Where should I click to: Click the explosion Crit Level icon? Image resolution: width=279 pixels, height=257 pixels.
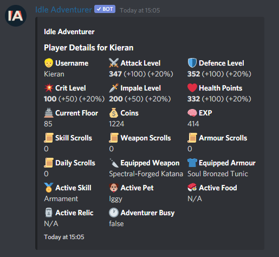coord(49,88)
